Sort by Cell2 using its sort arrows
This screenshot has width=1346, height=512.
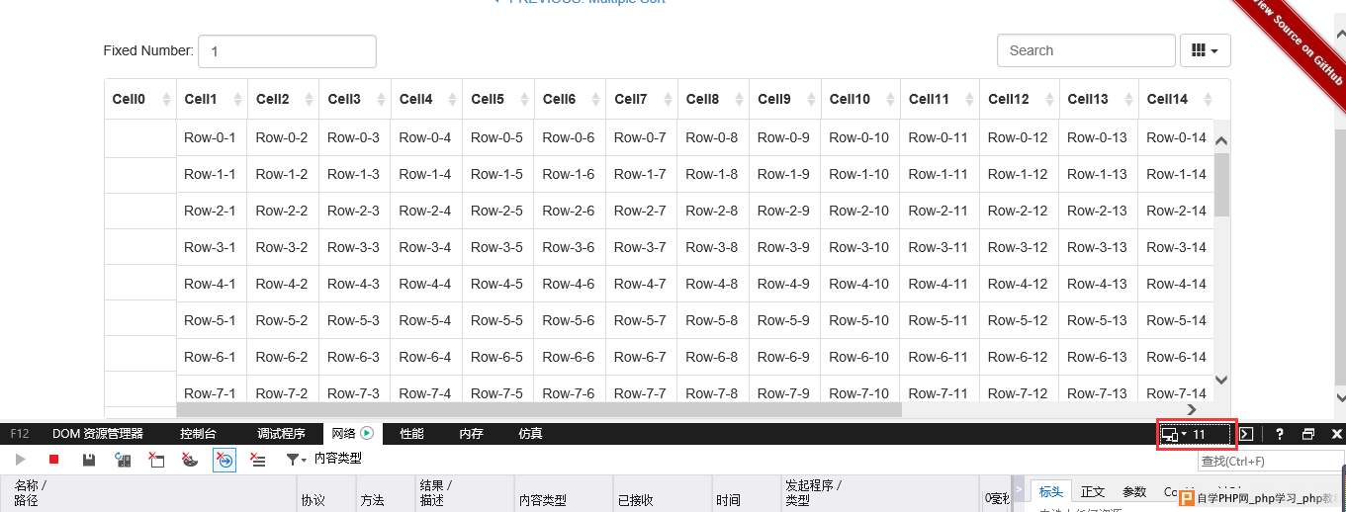[x=309, y=99]
